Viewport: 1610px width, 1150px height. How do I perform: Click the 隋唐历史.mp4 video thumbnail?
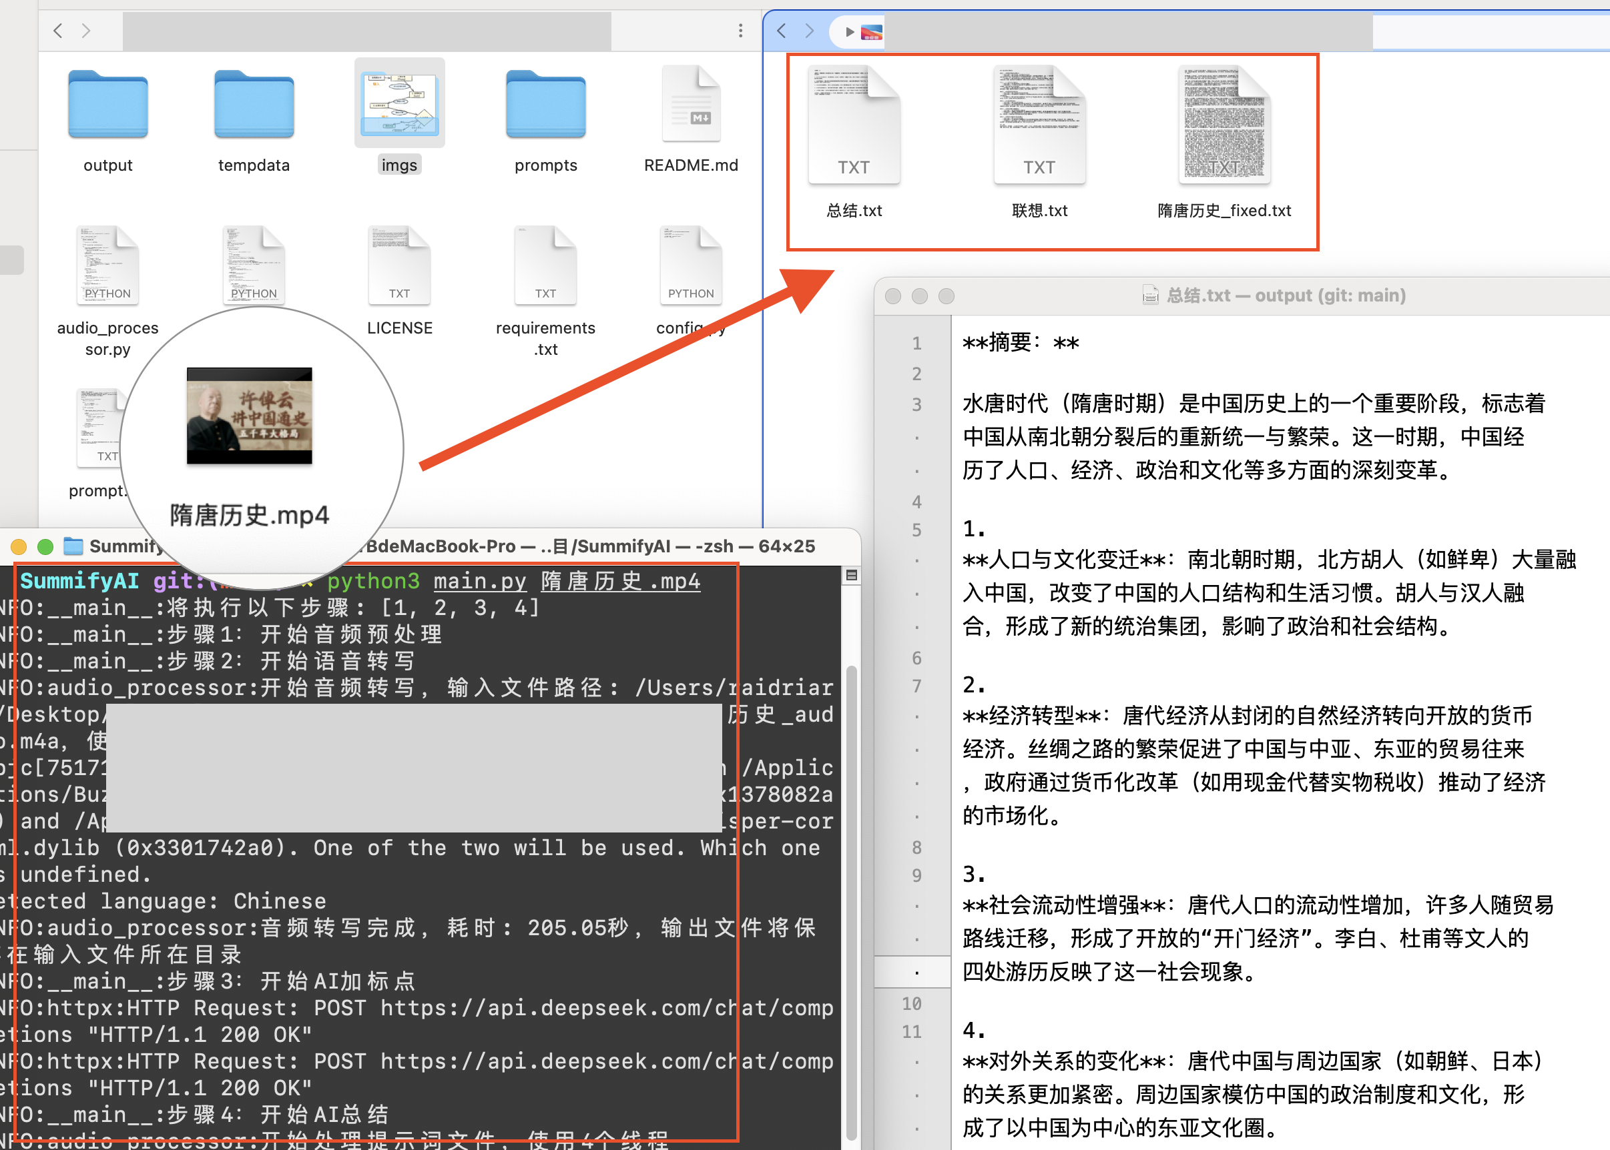250,416
